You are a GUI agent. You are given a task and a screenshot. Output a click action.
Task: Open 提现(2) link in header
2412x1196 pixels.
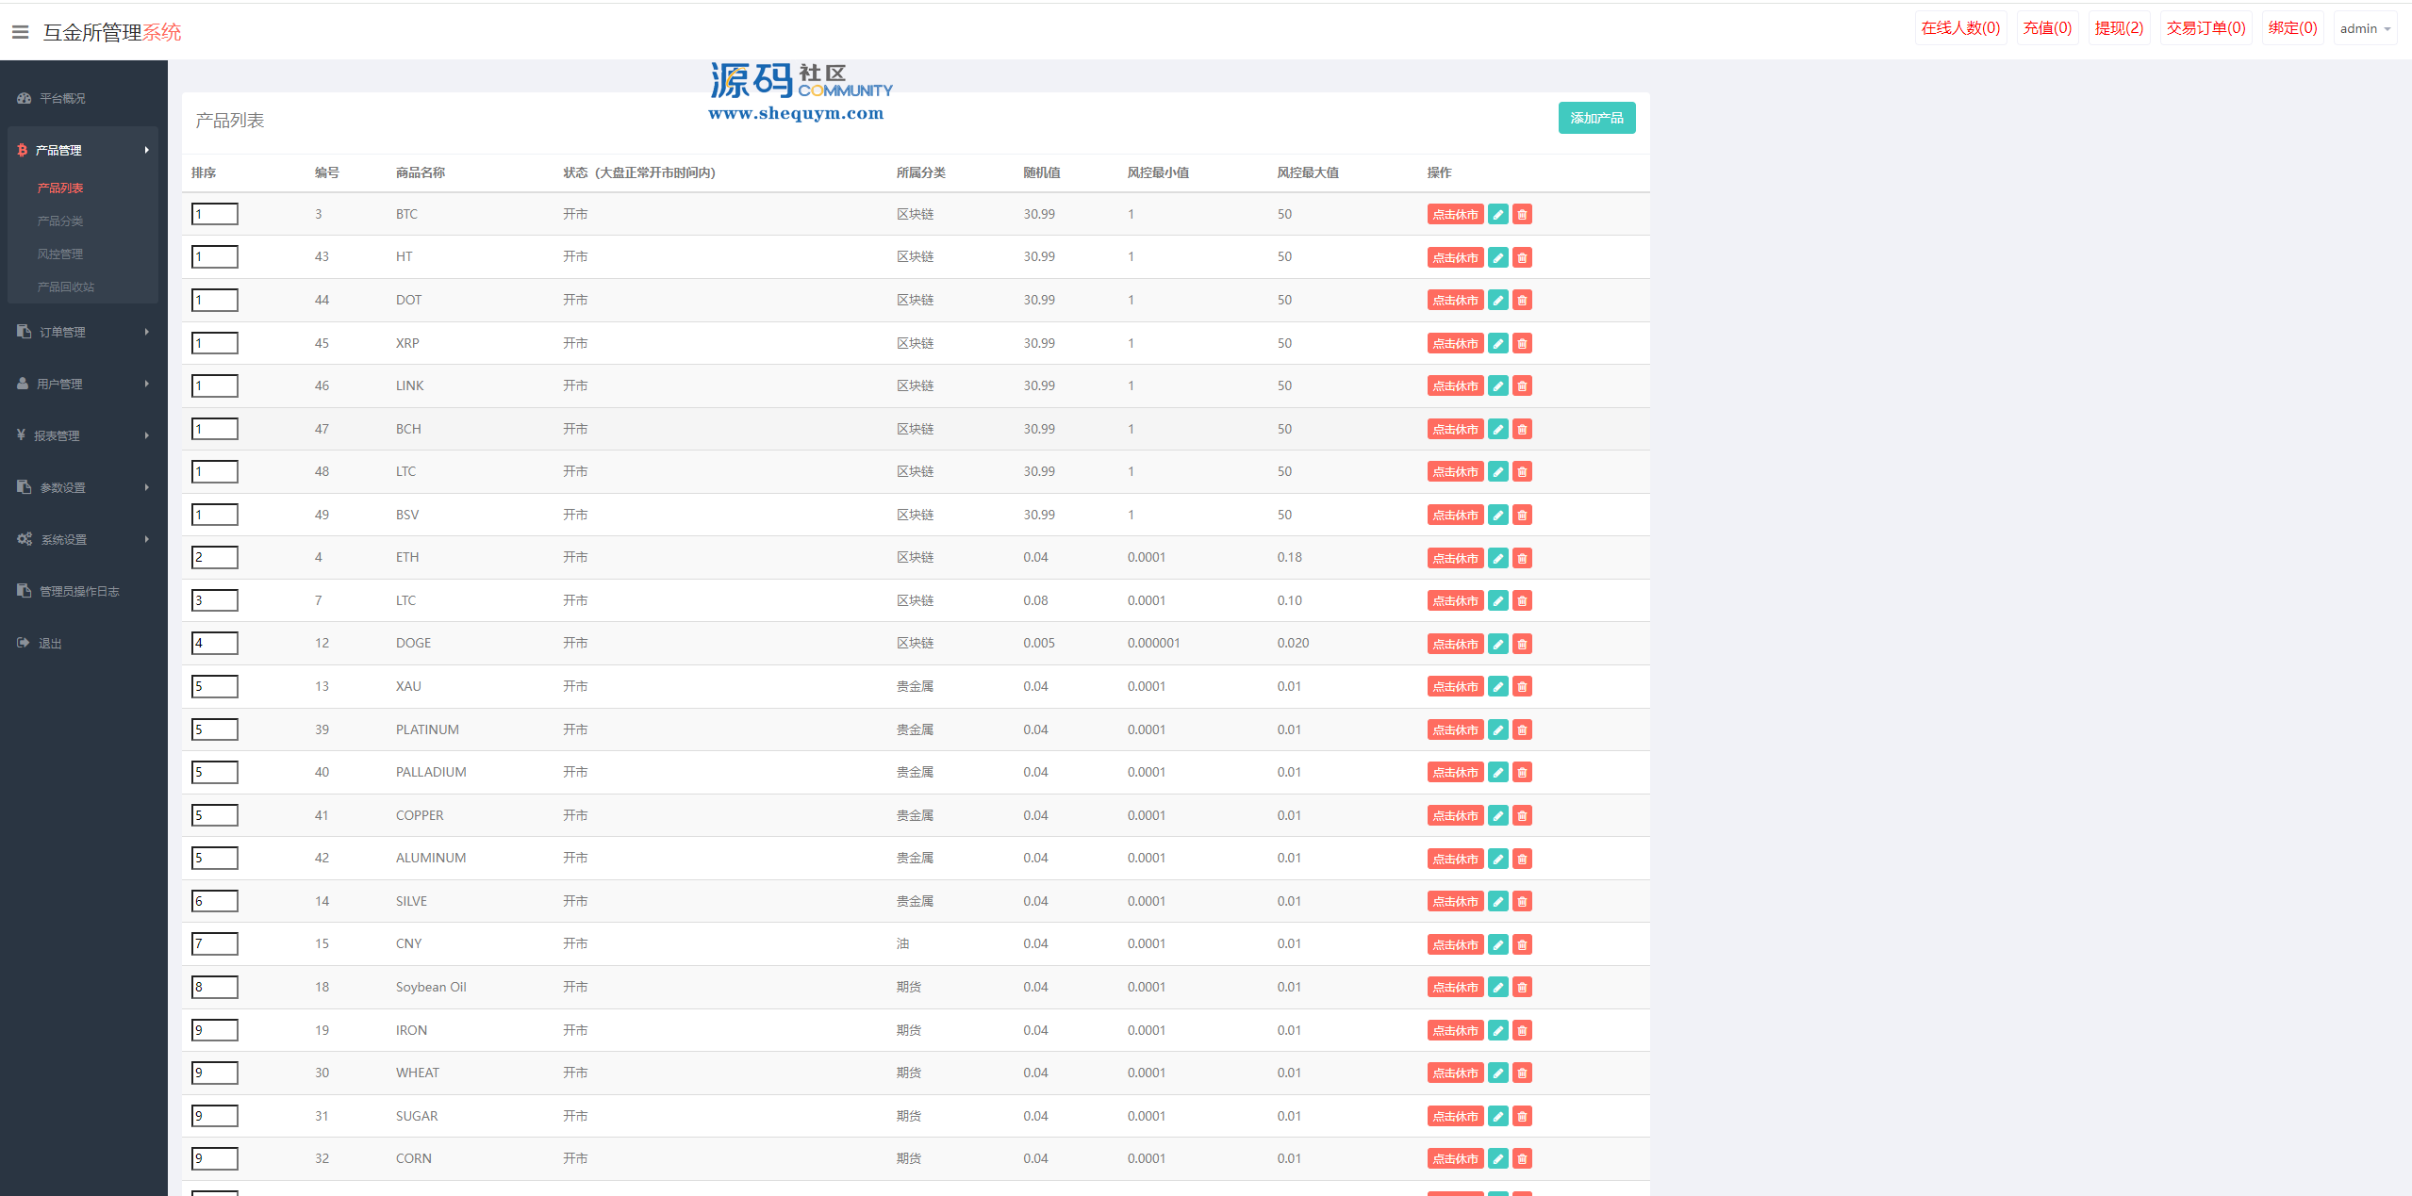click(x=2119, y=28)
